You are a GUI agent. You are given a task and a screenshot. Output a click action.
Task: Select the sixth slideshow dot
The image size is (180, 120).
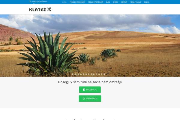click(89, 74)
